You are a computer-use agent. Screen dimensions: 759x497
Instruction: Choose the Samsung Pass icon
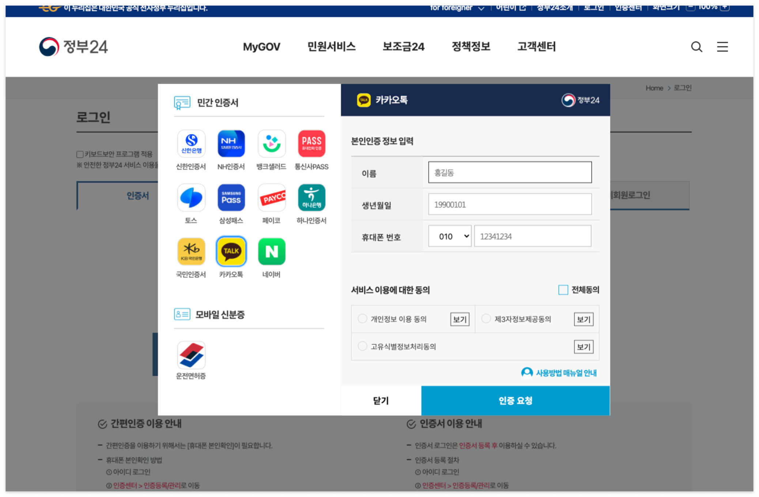click(x=231, y=197)
